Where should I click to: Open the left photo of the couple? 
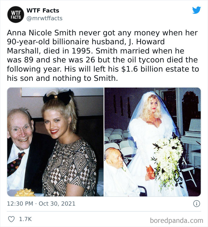tap(55, 142)
